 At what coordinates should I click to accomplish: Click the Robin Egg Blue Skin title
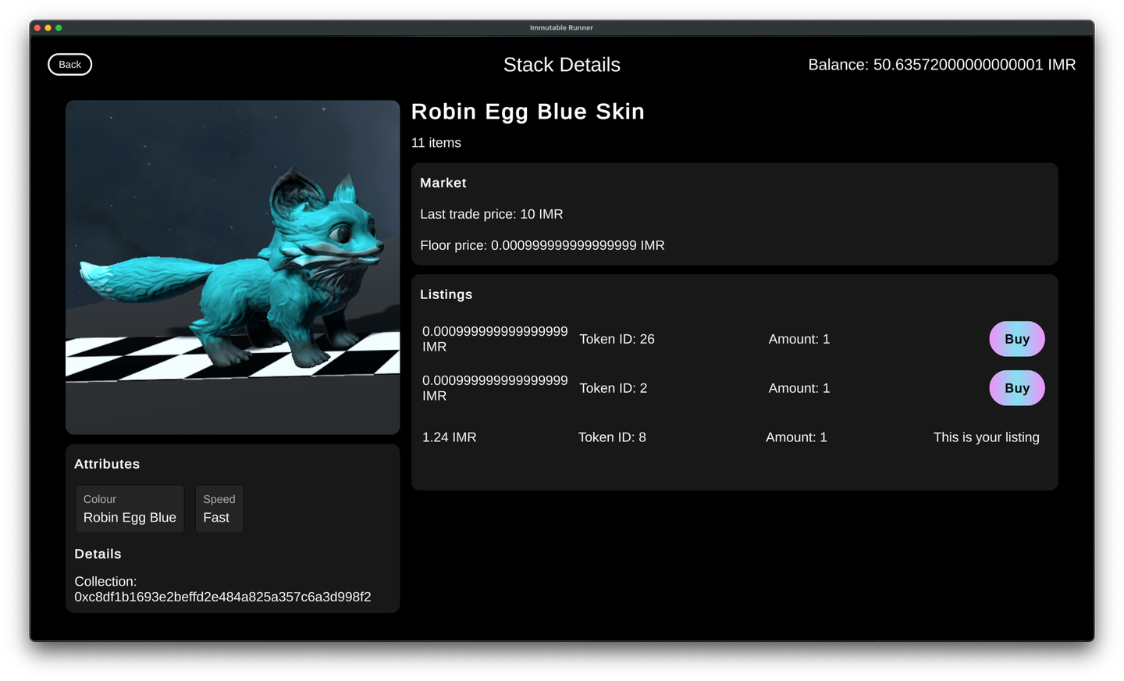(x=528, y=112)
